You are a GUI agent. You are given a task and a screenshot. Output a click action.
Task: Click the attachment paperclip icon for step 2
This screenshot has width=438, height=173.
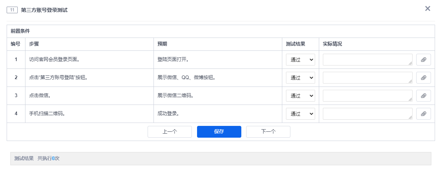point(423,78)
